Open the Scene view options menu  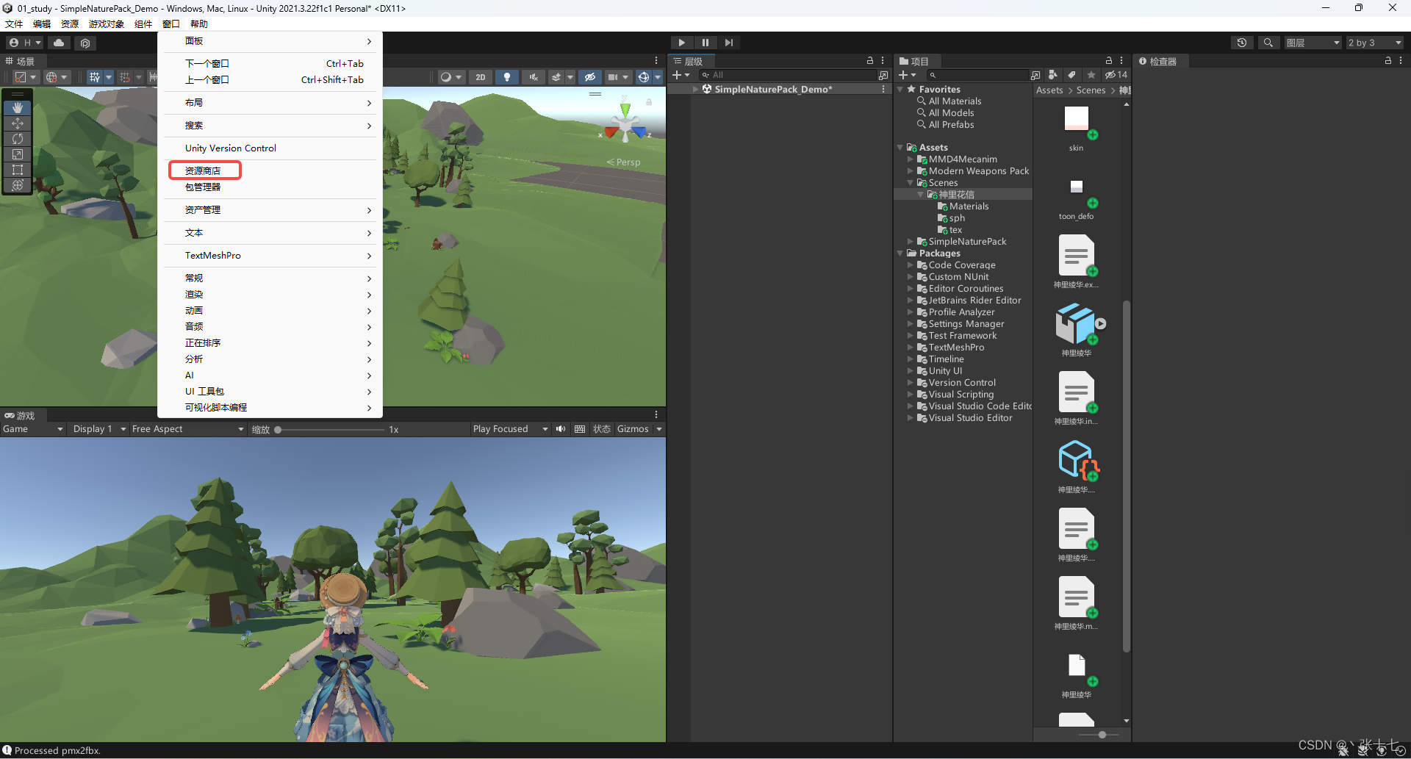click(x=656, y=61)
